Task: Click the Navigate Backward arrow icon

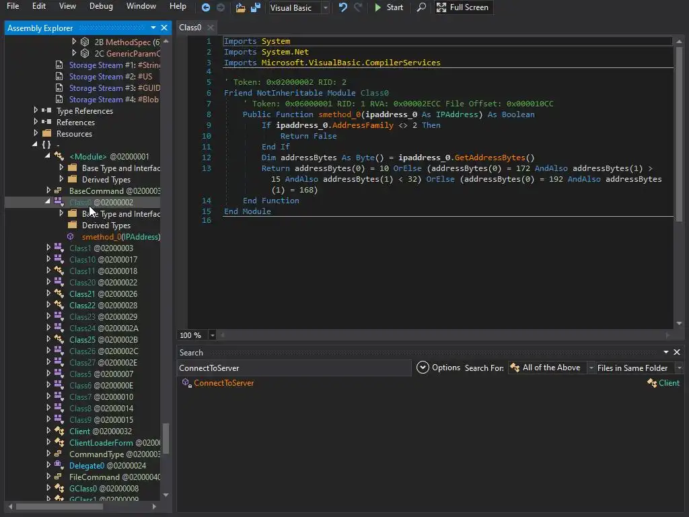Action: [x=206, y=7]
